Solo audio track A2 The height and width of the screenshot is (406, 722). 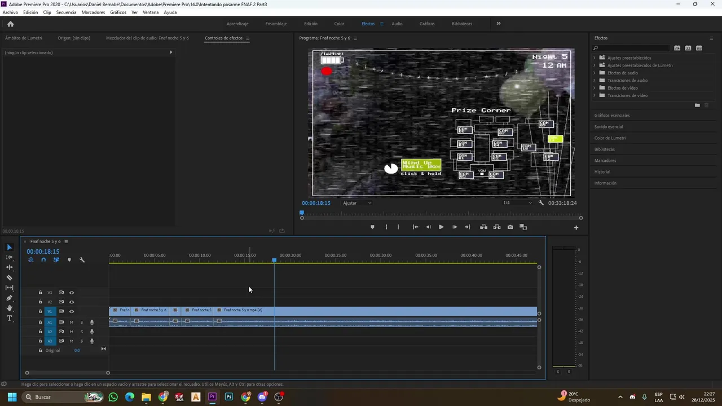[81, 332]
